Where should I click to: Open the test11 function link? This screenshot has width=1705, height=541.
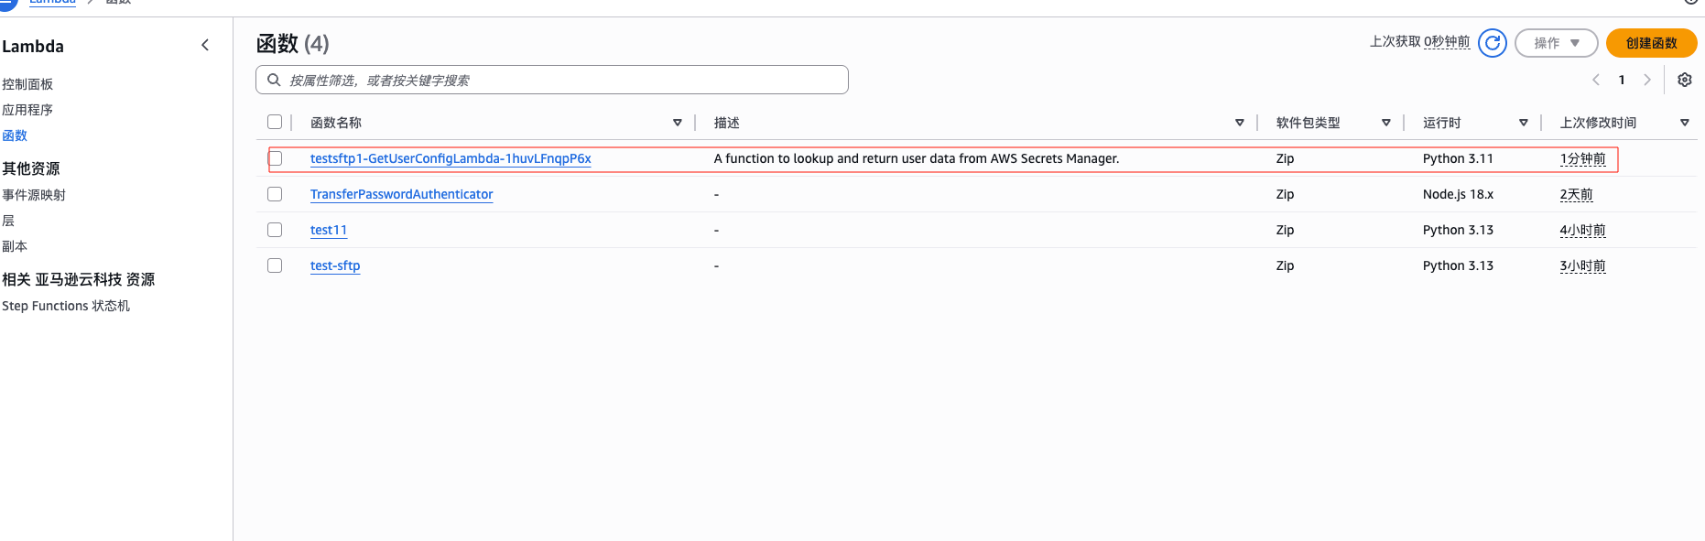pyautogui.click(x=329, y=230)
